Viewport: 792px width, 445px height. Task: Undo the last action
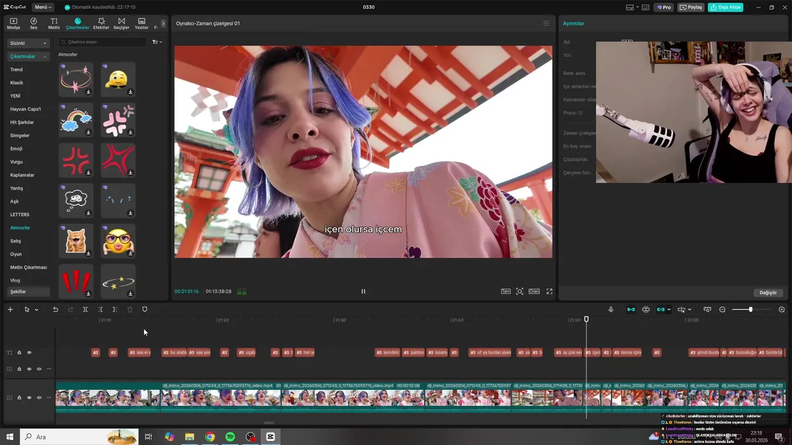55,310
